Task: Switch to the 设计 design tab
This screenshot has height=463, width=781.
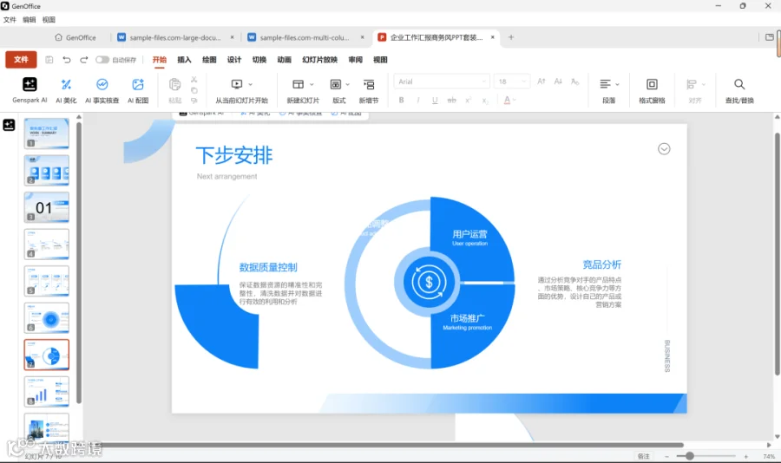Action: 234,60
